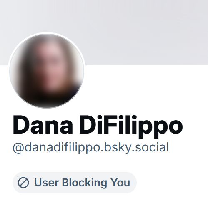
Task: Click the word "You" in block label
Action: click(120, 183)
